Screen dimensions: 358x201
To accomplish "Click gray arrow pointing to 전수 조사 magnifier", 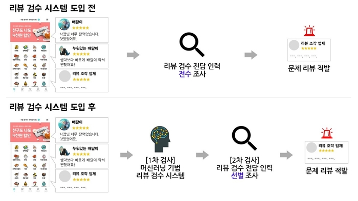I will [133, 55].
